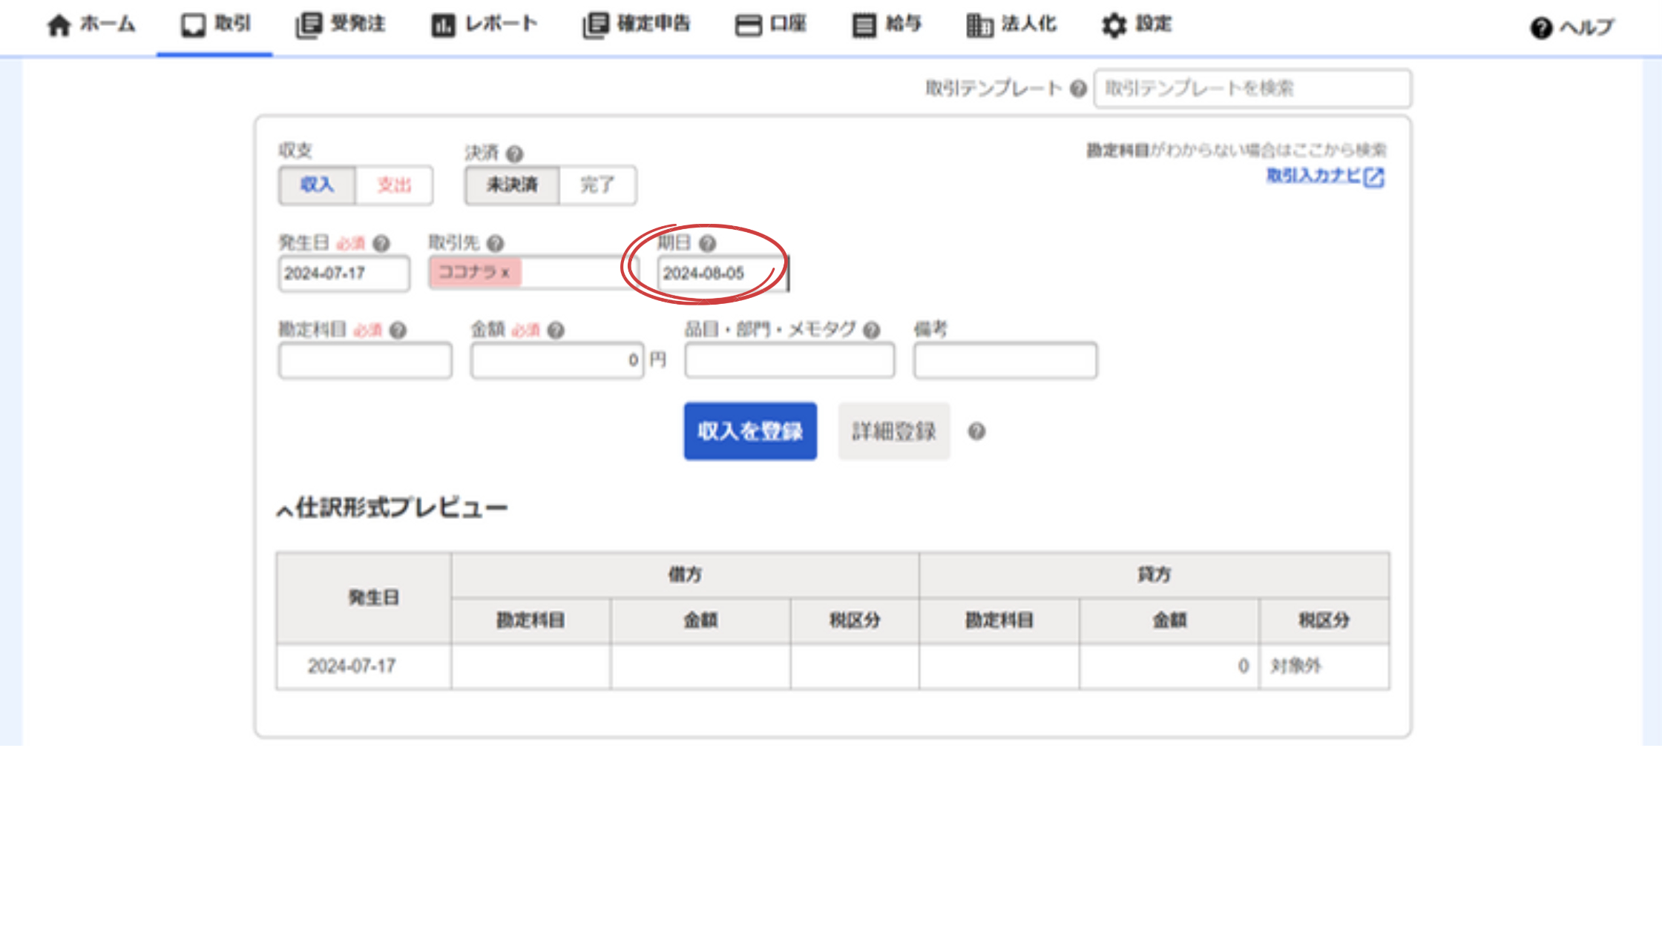This screenshot has width=1662, height=934.
Task: Click the help icon beside 勘定科目 label
Action: pyautogui.click(x=398, y=330)
